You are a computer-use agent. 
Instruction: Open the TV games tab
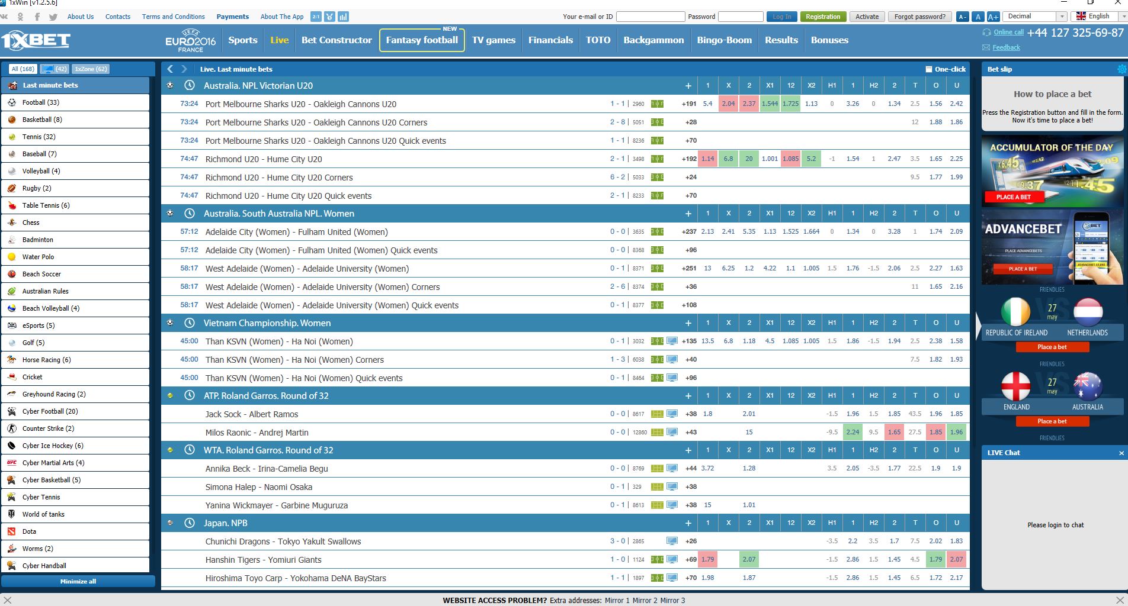pos(493,40)
